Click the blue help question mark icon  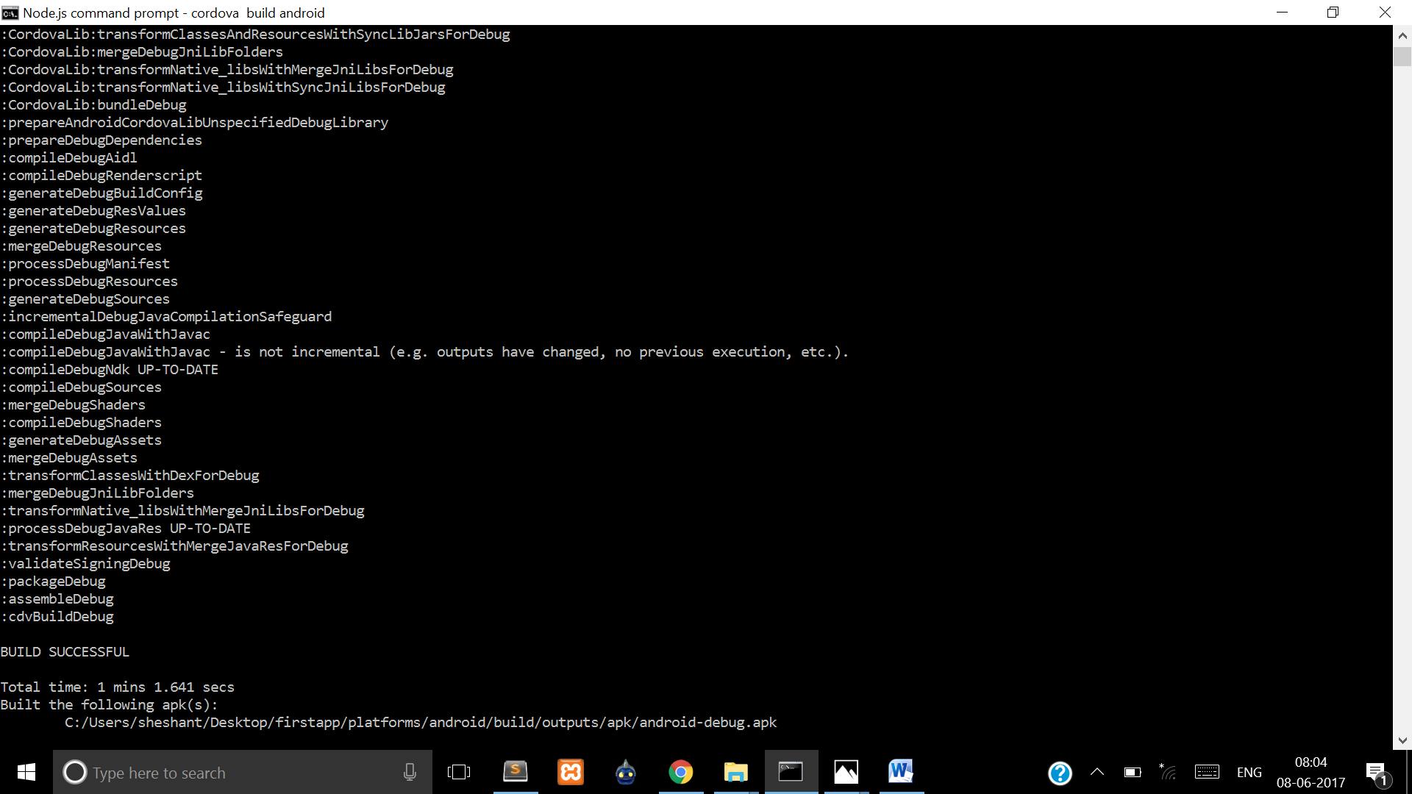(x=1060, y=773)
